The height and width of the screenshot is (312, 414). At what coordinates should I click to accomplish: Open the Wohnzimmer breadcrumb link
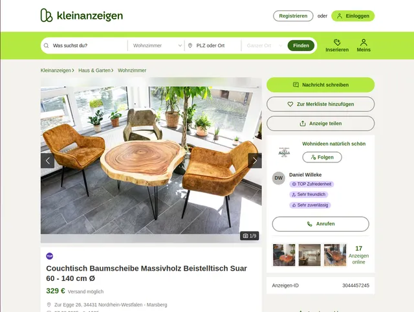[x=132, y=71]
